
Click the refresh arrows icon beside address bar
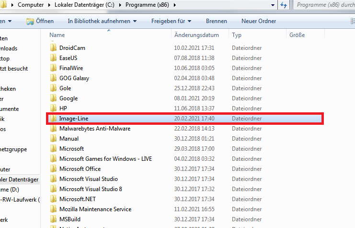(284, 5)
